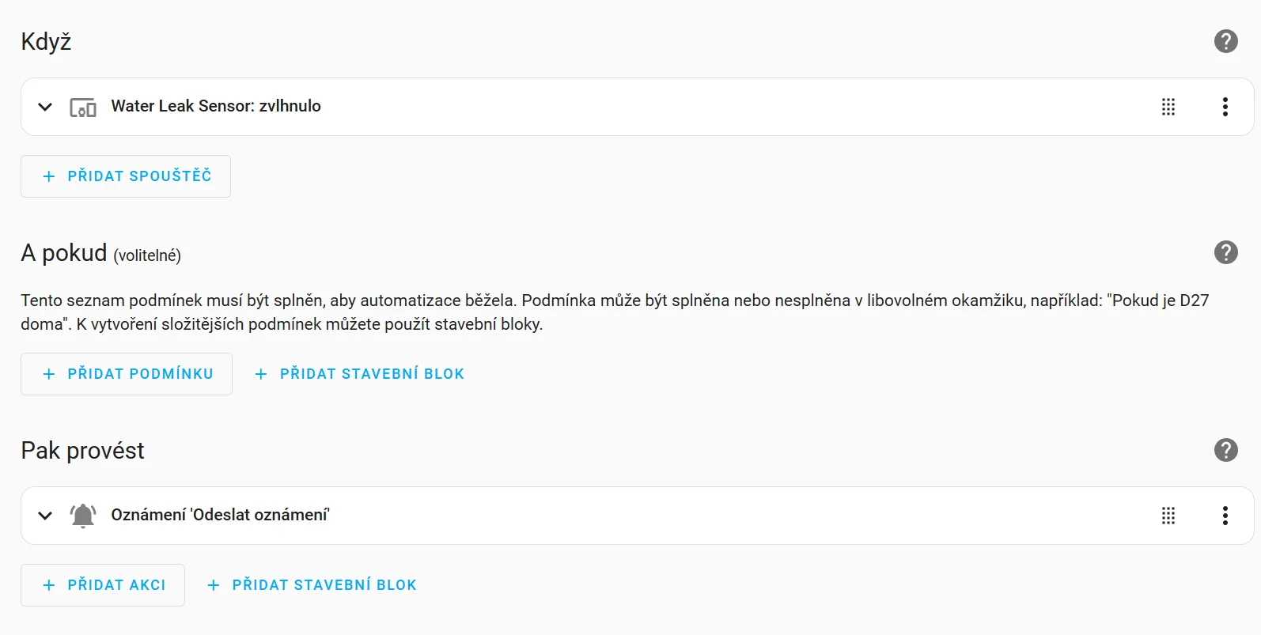This screenshot has width=1261, height=635.
Task: Open the Oznámení action overflow menu
Action: click(1225, 516)
